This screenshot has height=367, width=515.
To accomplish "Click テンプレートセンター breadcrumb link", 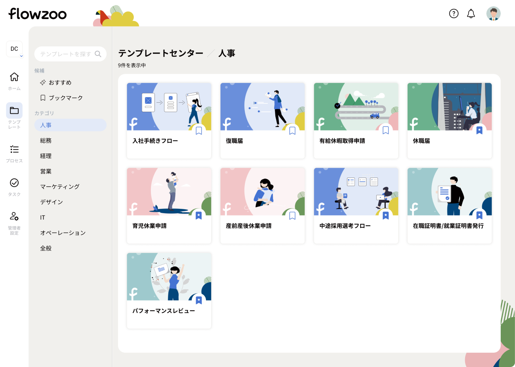I will tap(161, 53).
